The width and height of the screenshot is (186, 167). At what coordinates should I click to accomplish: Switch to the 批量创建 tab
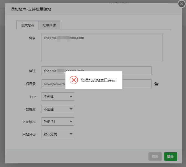pyautogui.click(x=49, y=25)
